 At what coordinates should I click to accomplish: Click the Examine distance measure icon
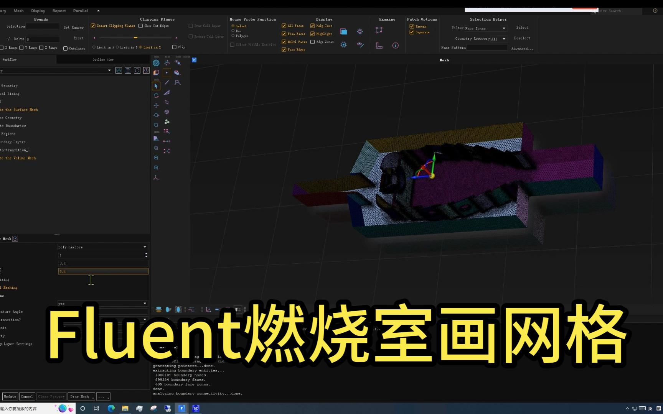tap(379, 30)
